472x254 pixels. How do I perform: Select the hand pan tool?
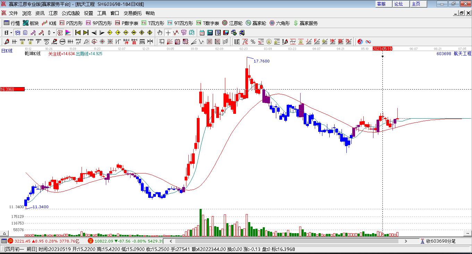tap(160, 33)
